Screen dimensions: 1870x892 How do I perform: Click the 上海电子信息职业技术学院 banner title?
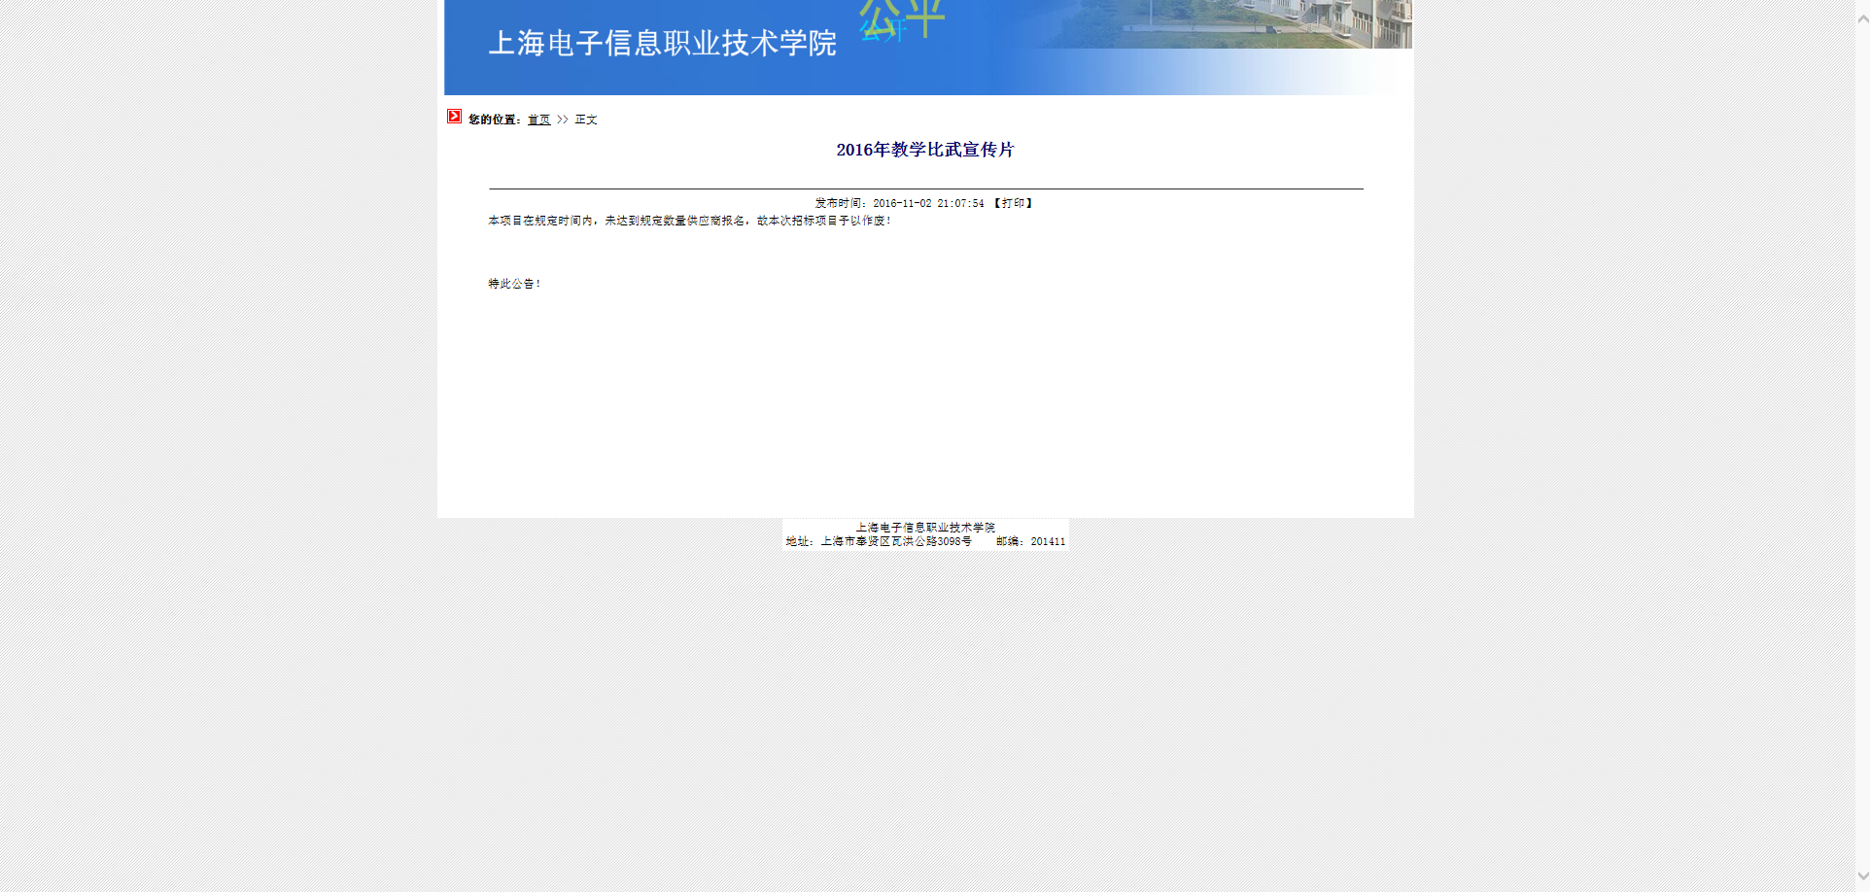[x=662, y=44]
